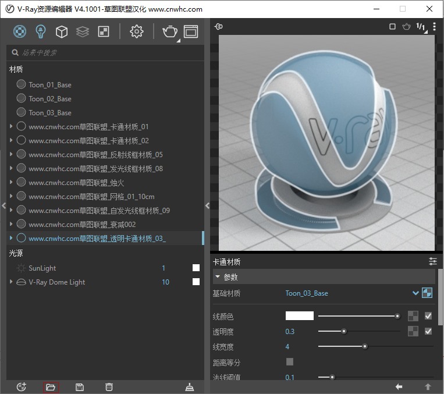Image resolution: width=444 pixels, height=394 pixels.
Task: Click the white line color swatch
Action: pyautogui.click(x=299, y=316)
